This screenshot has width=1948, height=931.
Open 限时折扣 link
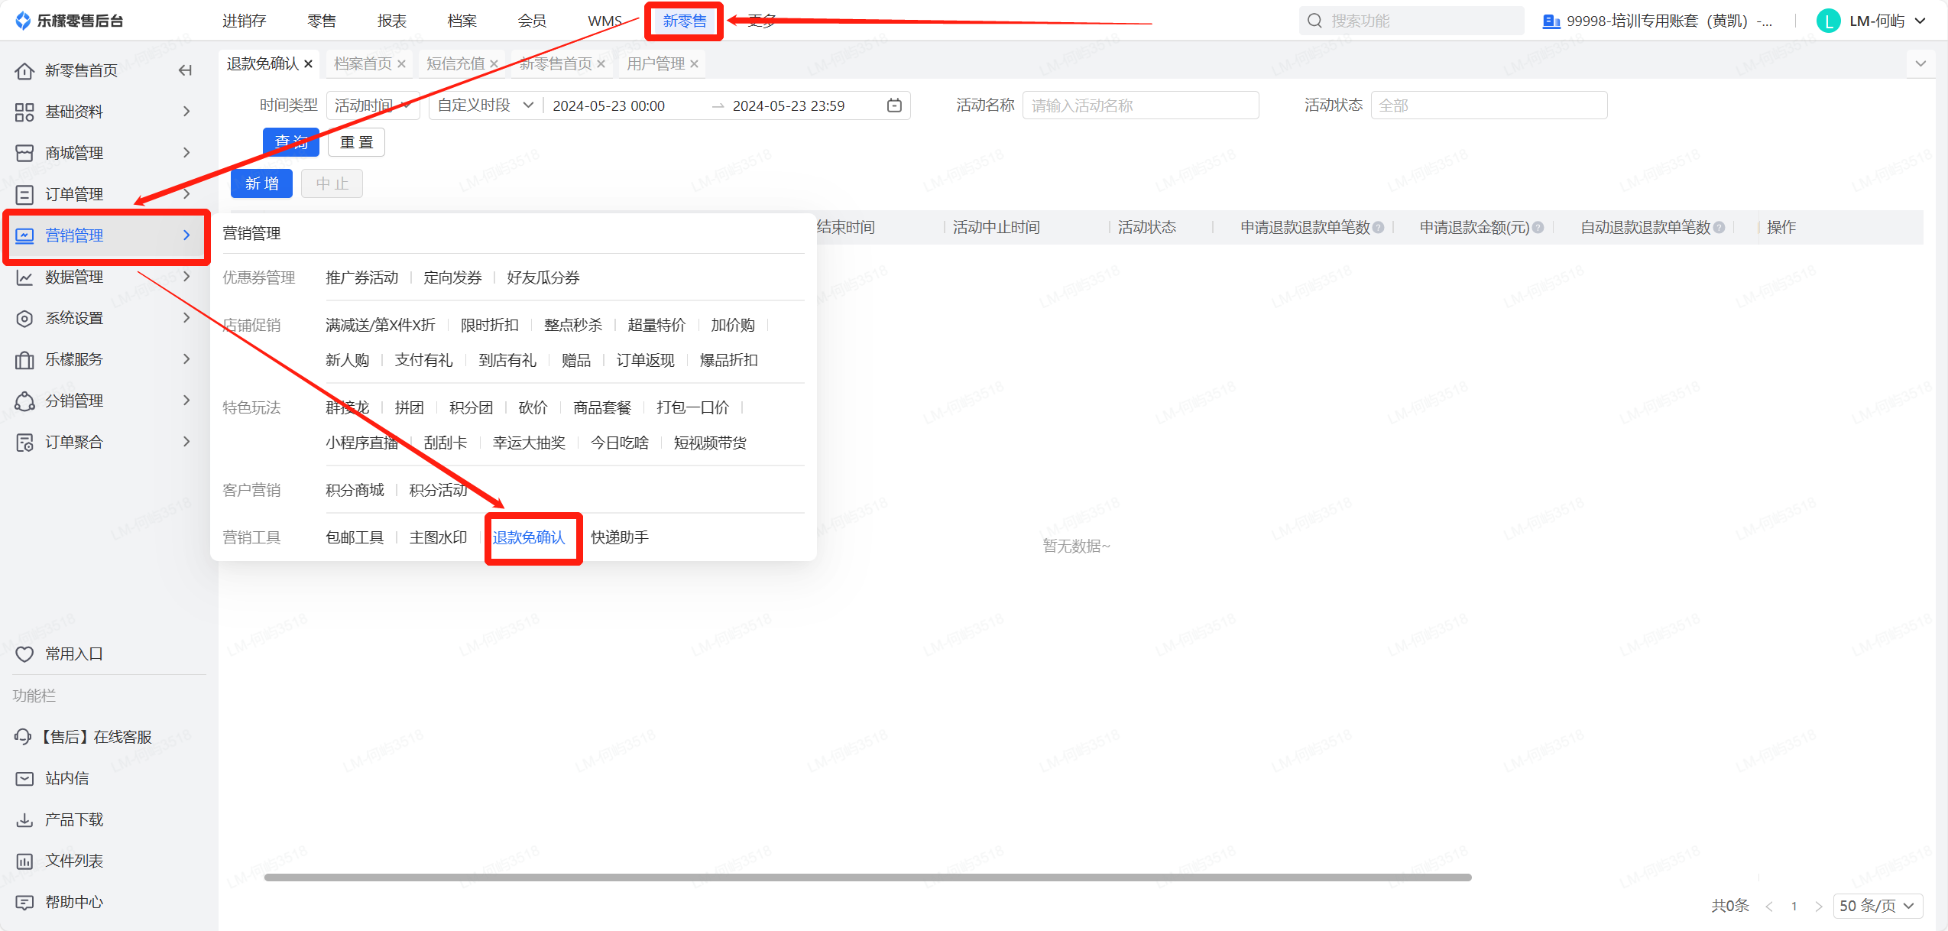coord(490,325)
